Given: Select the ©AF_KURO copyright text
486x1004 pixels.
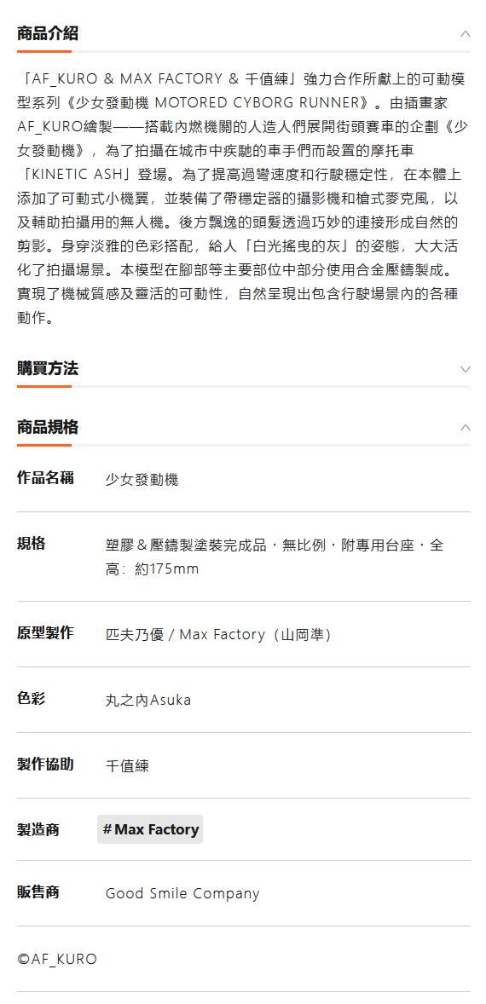Looking at the screenshot, I should click(57, 959).
